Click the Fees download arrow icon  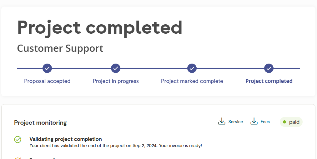254,121
